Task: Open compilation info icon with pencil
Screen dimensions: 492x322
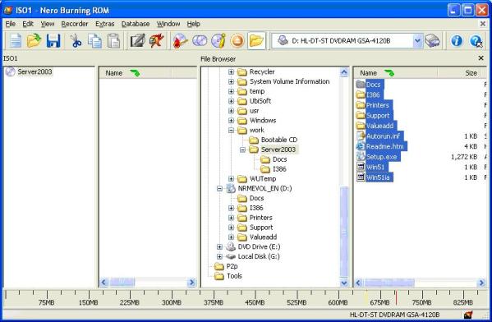Action: point(137,41)
